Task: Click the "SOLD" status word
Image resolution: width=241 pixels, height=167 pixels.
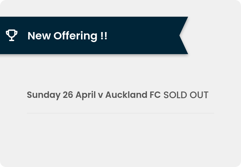Action: click(x=175, y=95)
